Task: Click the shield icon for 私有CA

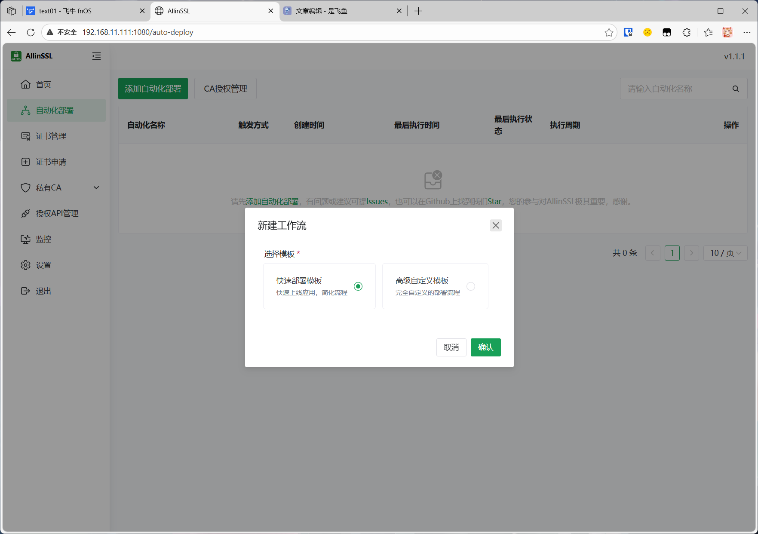Action: point(26,188)
